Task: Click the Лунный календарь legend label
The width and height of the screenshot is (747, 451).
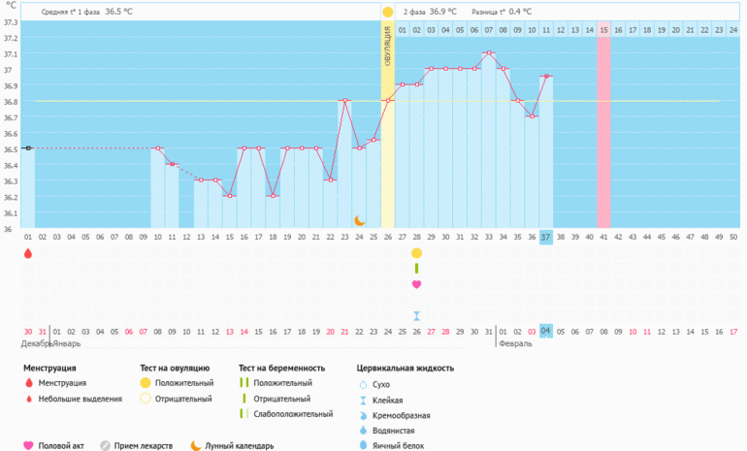Action: (x=241, y=446)
